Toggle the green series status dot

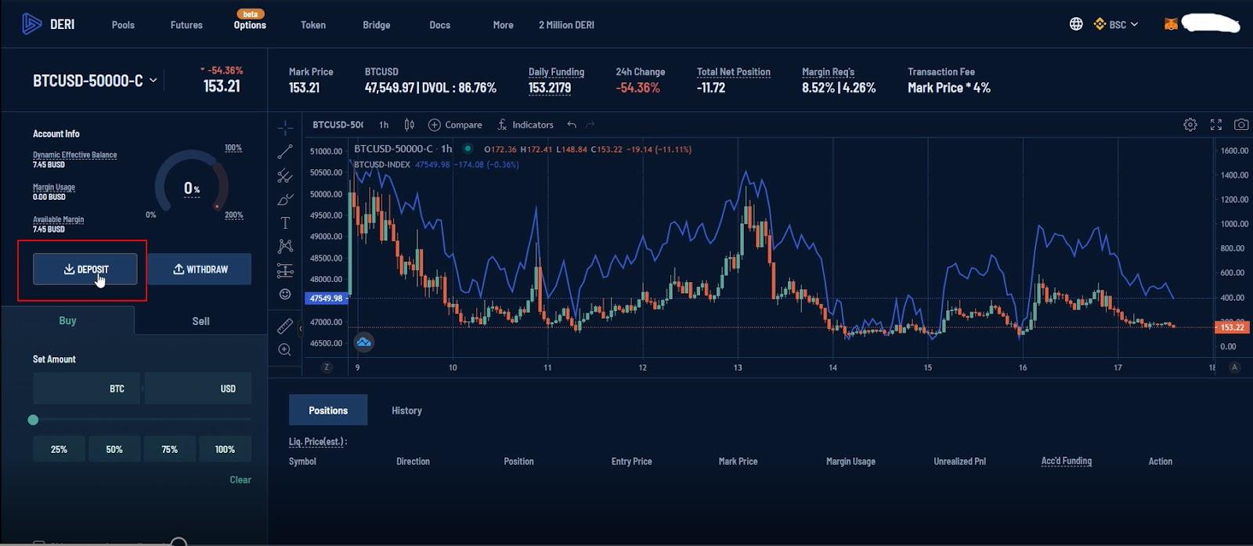[468, 149]
